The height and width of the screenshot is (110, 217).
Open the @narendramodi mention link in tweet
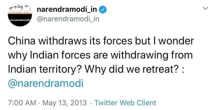tap(46, 83)
